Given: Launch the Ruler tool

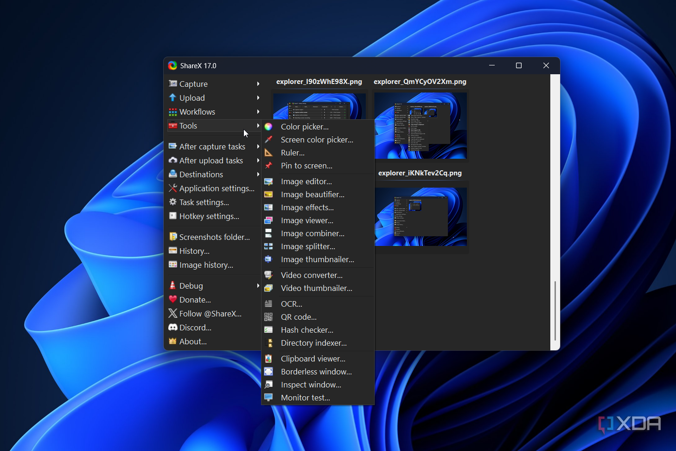Looking at the screenshot, I should pyautogui.click(x=293, y=153).
